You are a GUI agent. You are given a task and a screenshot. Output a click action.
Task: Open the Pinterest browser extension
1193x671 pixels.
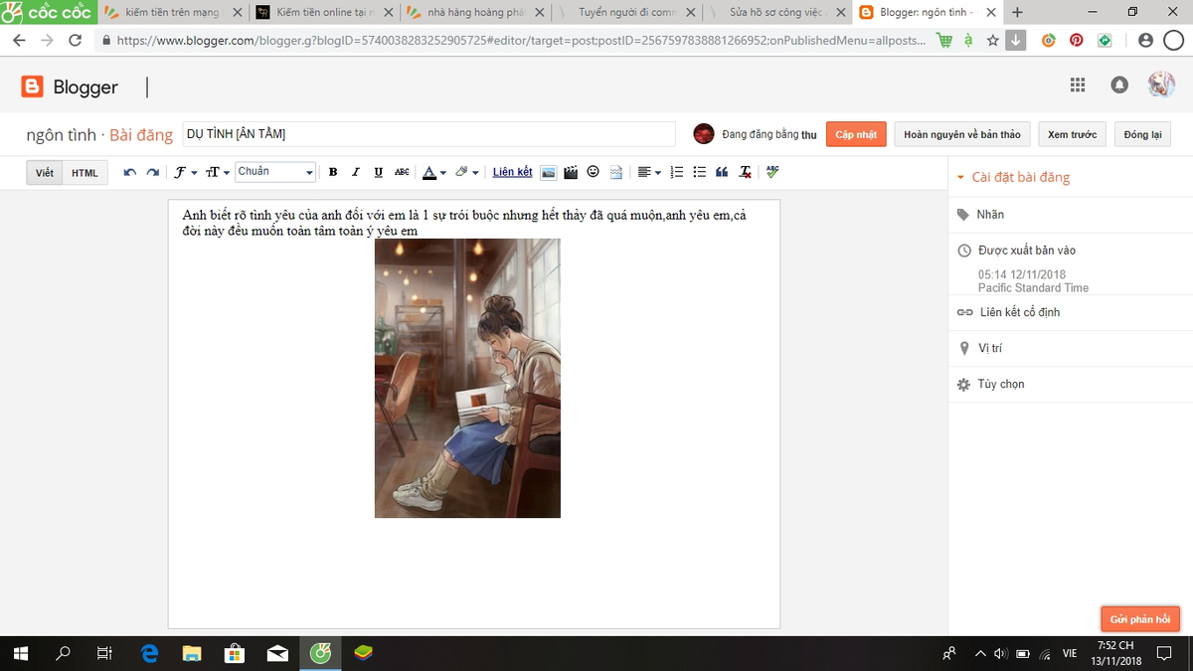pos(1077,41)
